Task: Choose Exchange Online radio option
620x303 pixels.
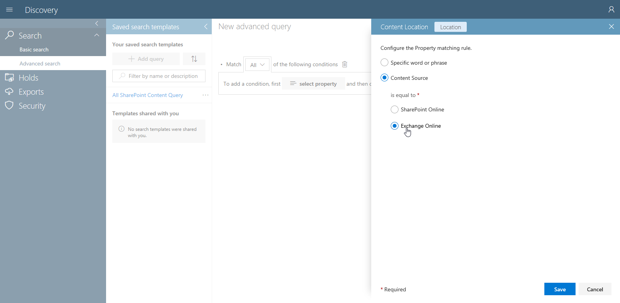Action: [395, 126]
